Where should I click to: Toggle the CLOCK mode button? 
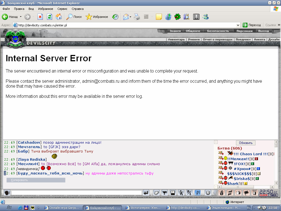tap(264, 195)
